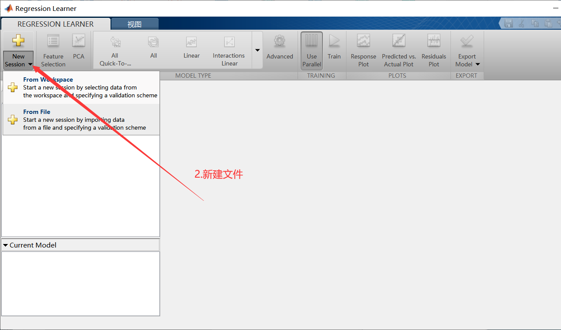Collapse the Current Model panel
Screen dimensions: 561x330
pyautogui.click(x=5, y=245)
